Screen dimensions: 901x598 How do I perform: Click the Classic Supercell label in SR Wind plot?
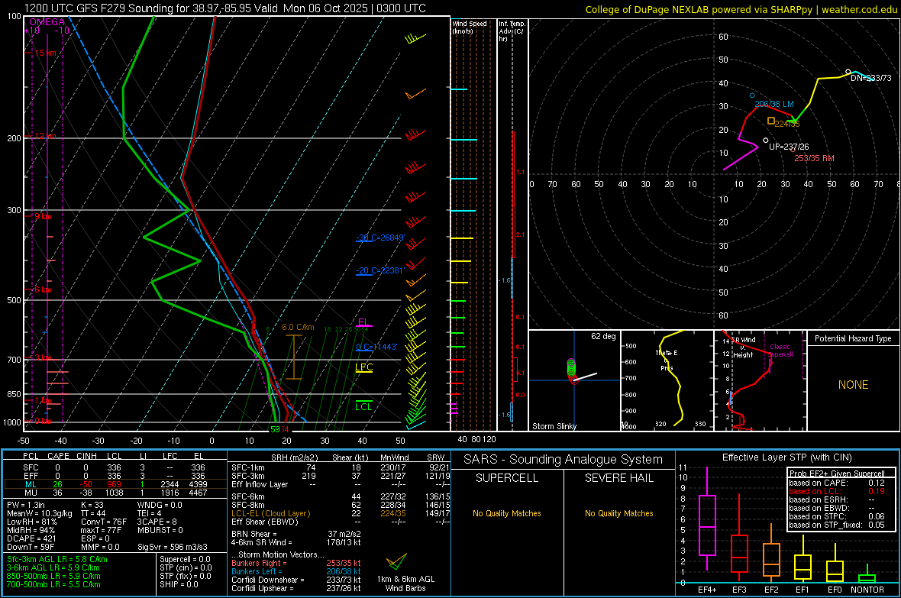point(780,351)
